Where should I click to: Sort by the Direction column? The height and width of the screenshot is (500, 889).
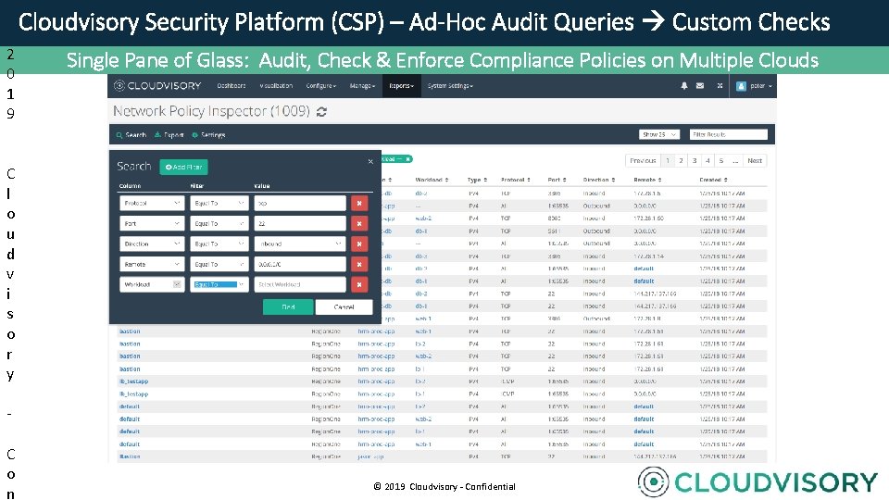599,180
